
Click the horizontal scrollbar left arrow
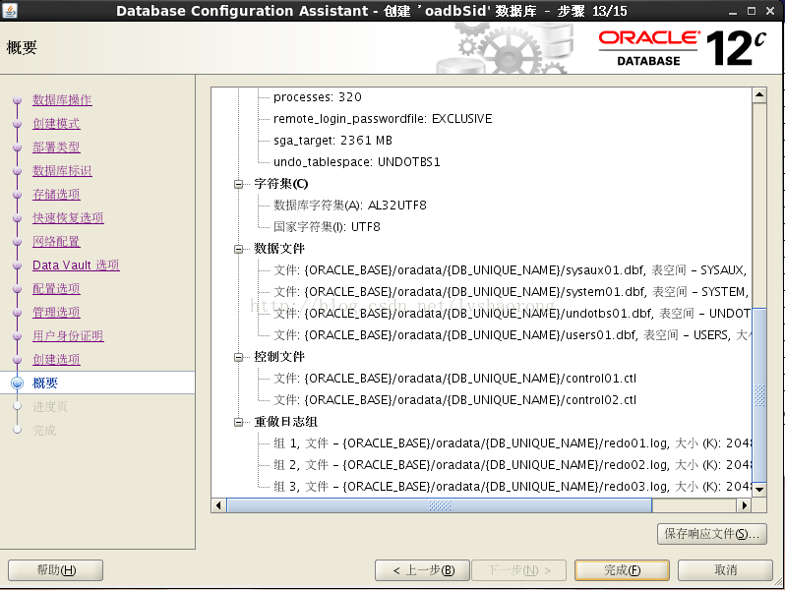tap(218, 505)
